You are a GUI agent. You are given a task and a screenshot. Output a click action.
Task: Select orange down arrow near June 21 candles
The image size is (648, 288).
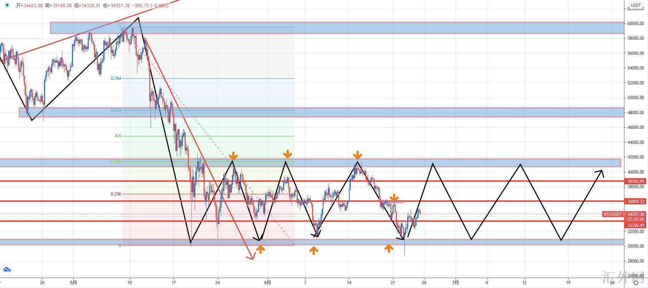coord(394,198)
